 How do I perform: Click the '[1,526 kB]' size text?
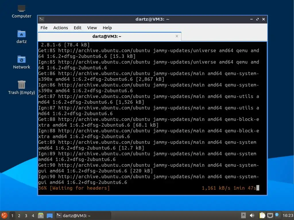point(130,102)
